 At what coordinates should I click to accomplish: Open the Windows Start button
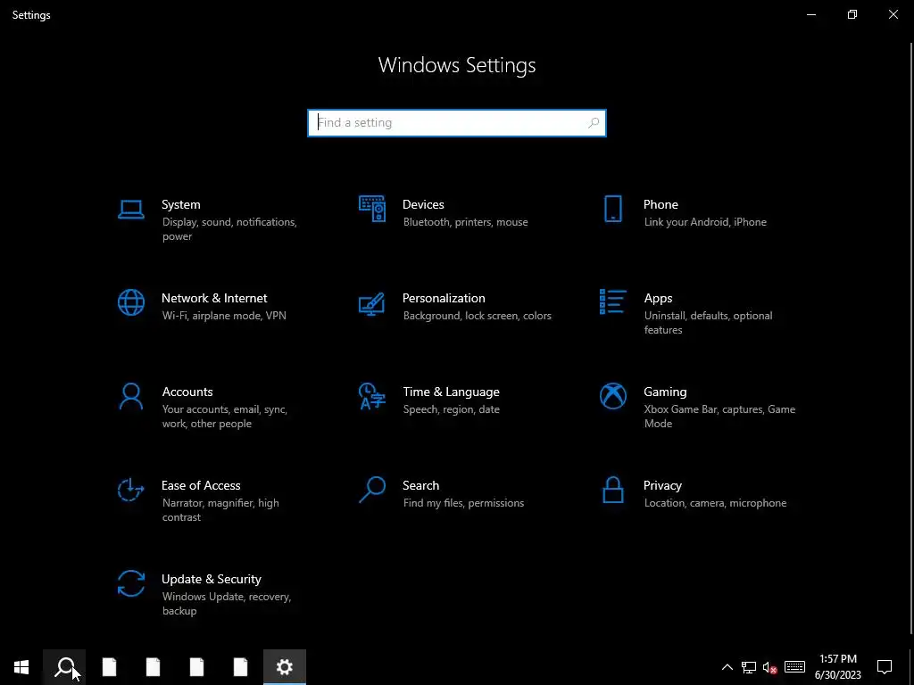coord(21,667)
